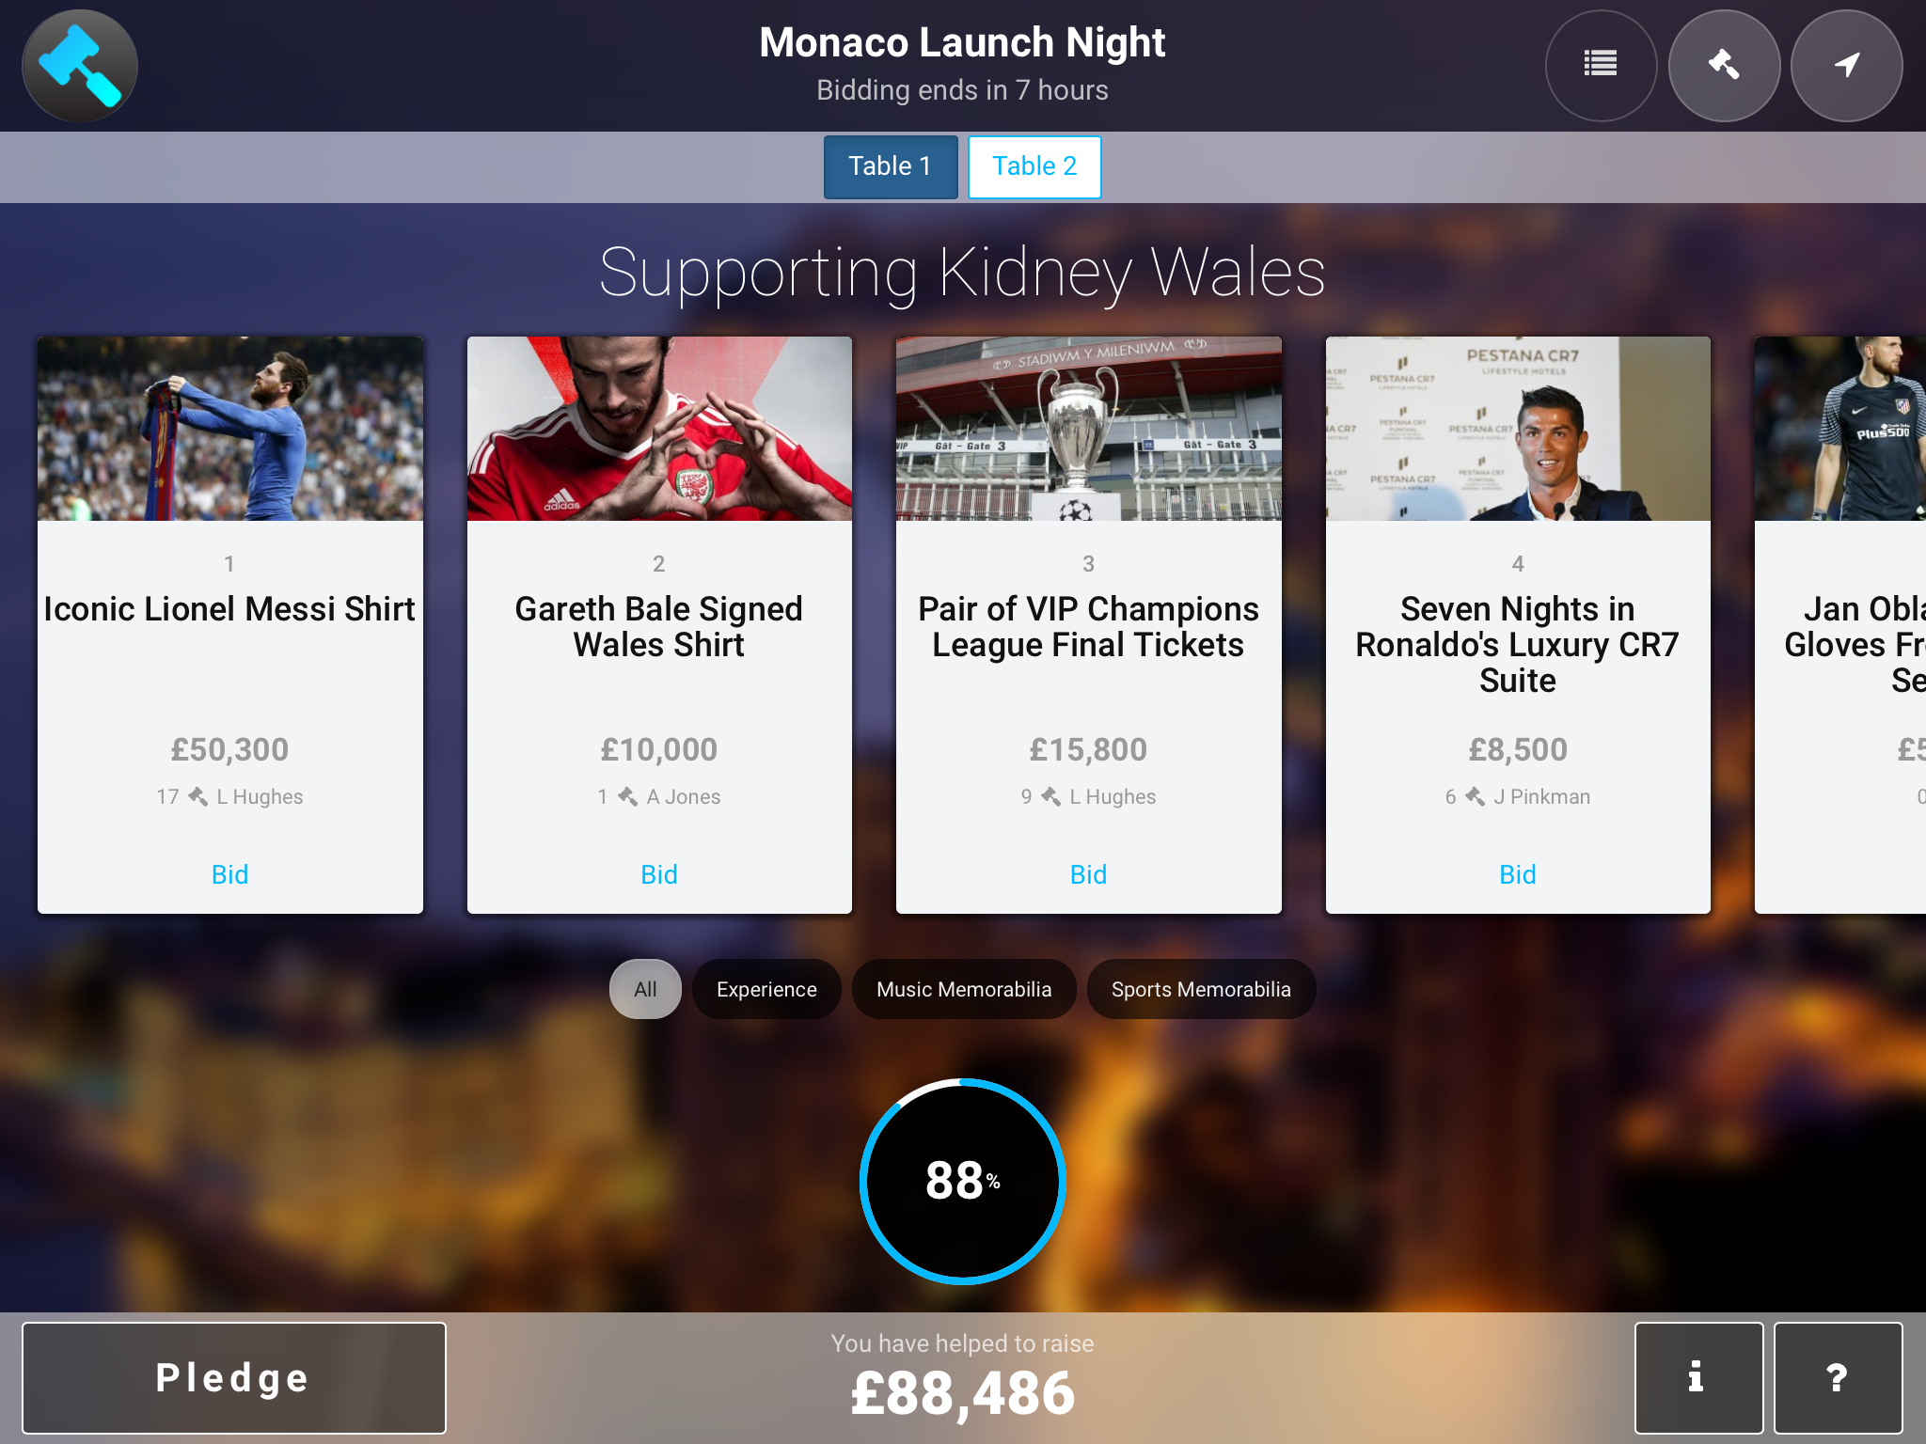The image size is (1926, 1444).
Task: Select the All category filter
Action: click(645, 989)
